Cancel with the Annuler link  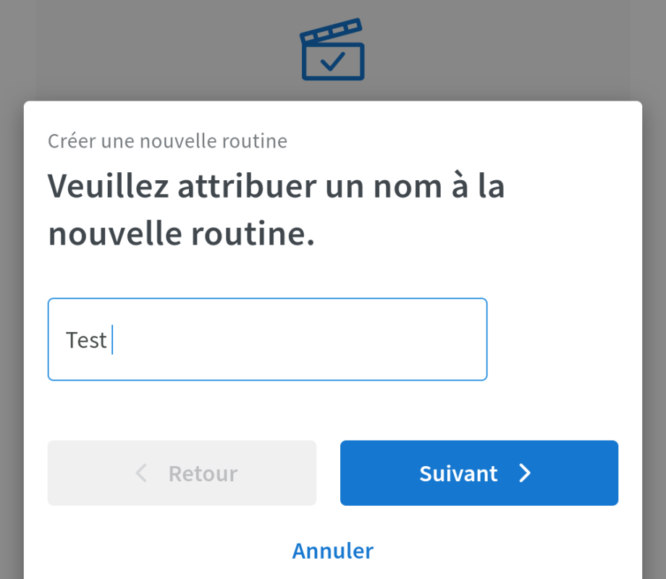pyautogui.click(x=333, y=551)
